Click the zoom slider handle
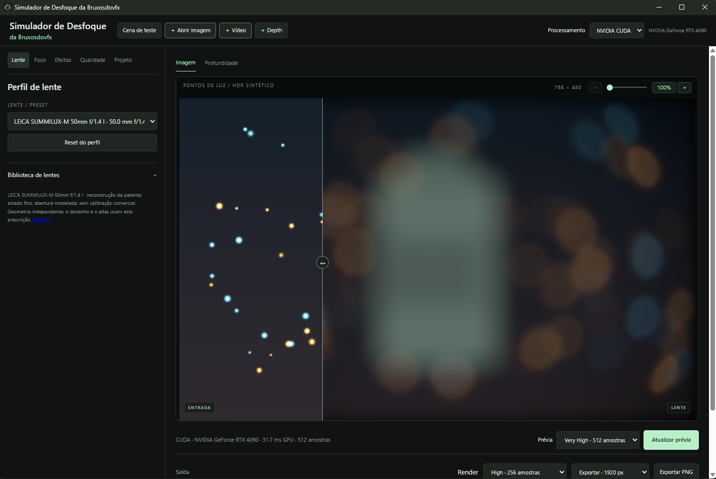 coord(610,88)
